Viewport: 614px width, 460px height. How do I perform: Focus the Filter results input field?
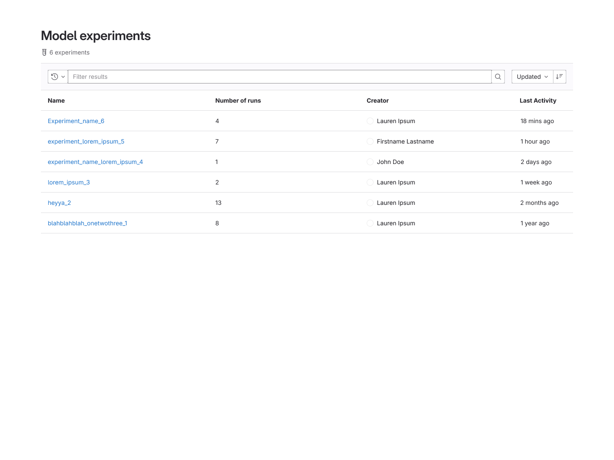tap(280, 77)
